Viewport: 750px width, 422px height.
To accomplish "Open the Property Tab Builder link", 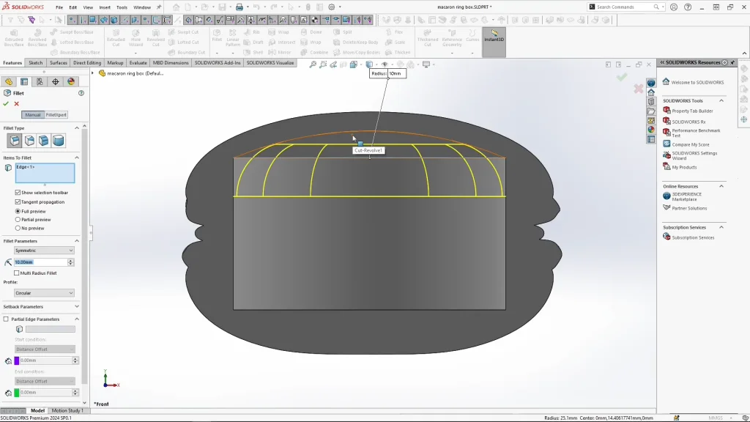I will click(692, 111).
